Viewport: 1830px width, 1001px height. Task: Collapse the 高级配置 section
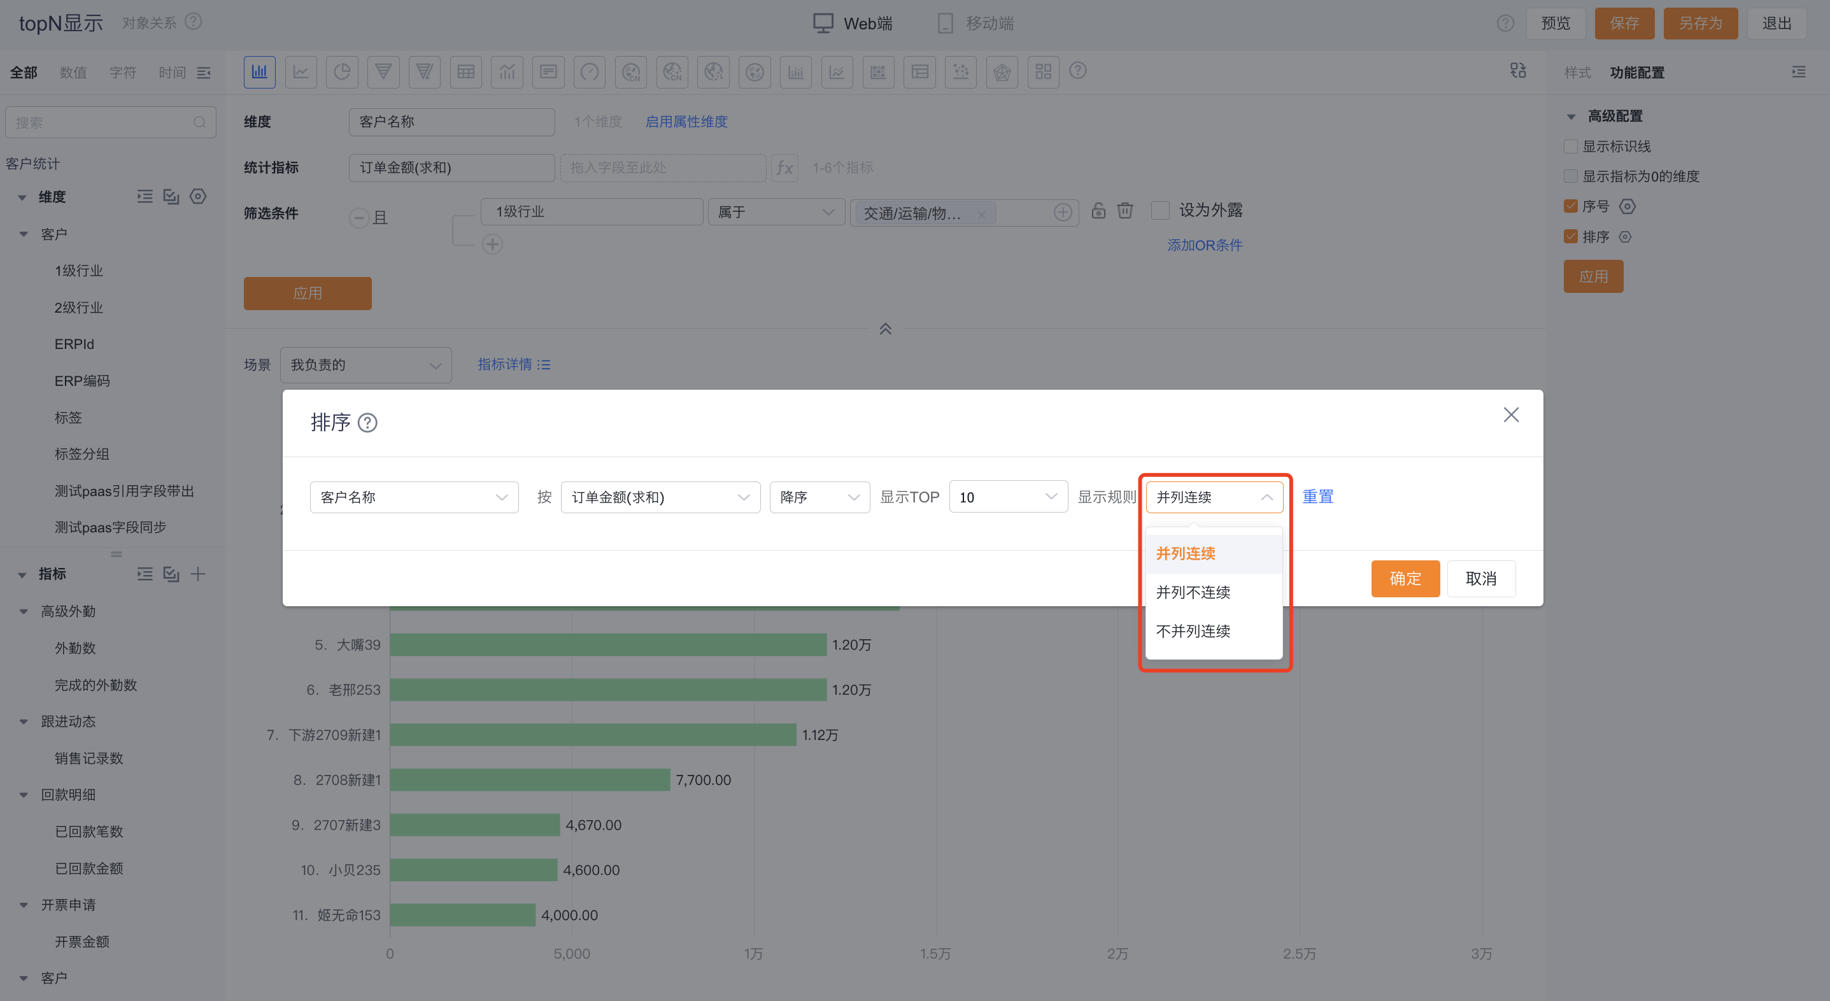[1571, 116]
